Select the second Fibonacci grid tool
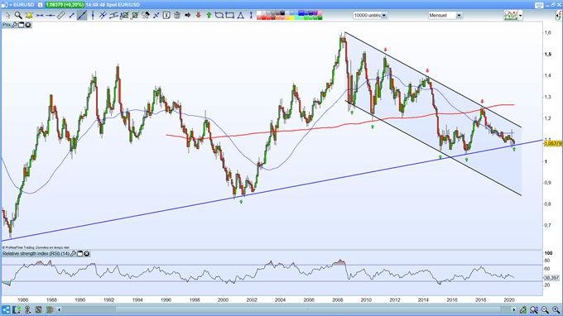This screenshot has height=316, width=563. coord(135,16)
